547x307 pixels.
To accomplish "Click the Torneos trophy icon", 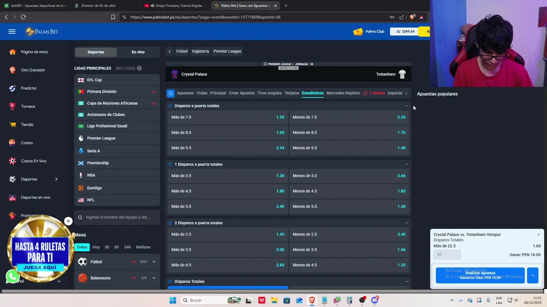I will (12, 106).
